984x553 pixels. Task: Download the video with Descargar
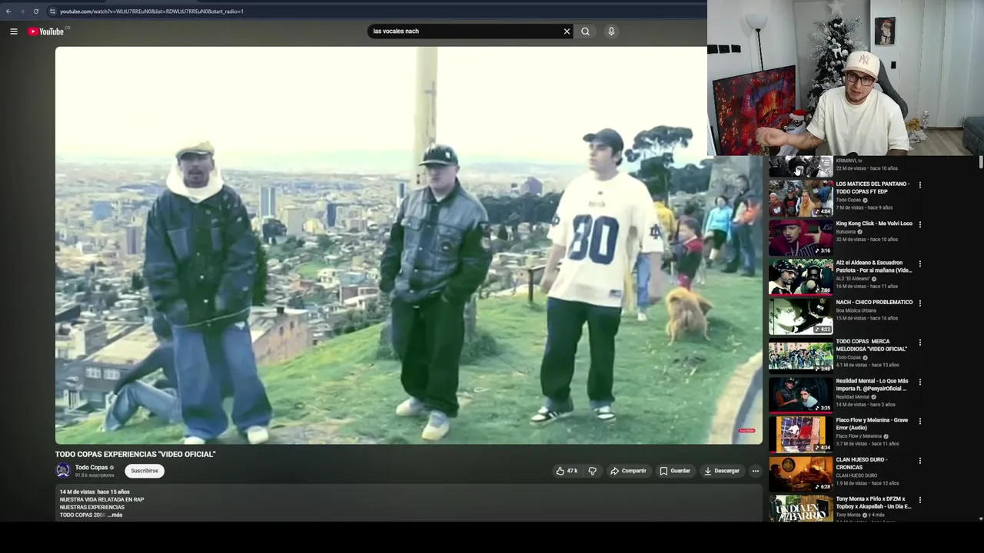click(722, 471)
